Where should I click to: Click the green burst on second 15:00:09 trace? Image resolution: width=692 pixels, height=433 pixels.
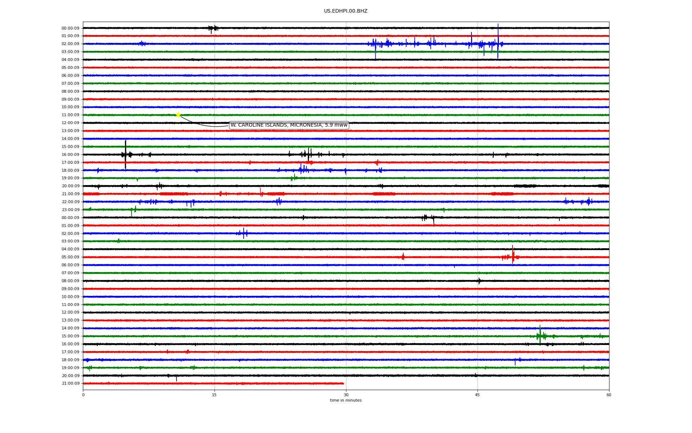tap(540, 336)
